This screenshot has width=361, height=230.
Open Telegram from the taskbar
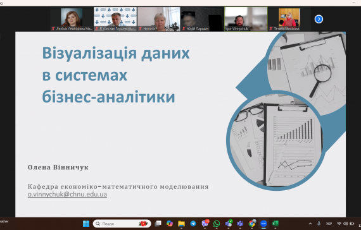(x=193, y=224)
